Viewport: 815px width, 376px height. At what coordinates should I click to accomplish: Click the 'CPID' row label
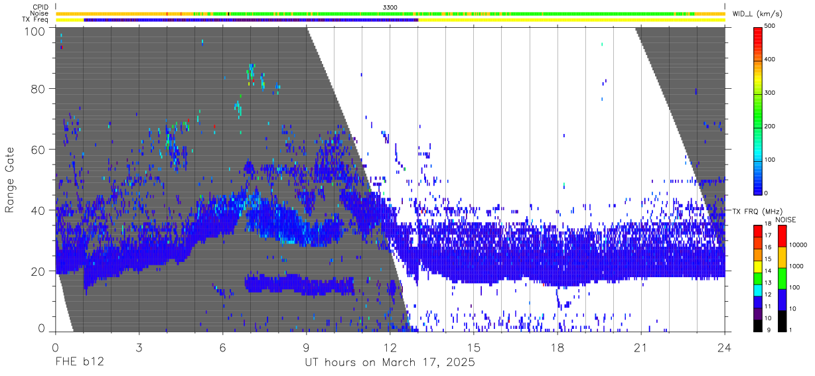(x=40, y=7)
